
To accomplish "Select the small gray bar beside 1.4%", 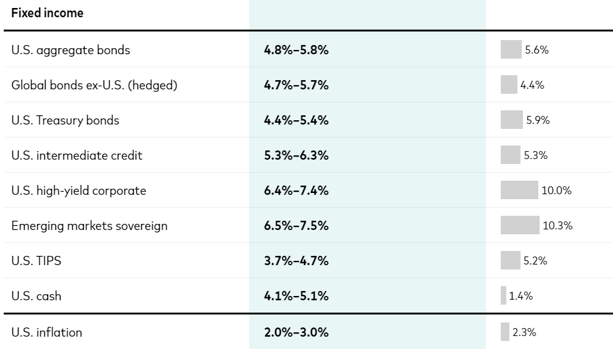I will (x=503, y=296).
